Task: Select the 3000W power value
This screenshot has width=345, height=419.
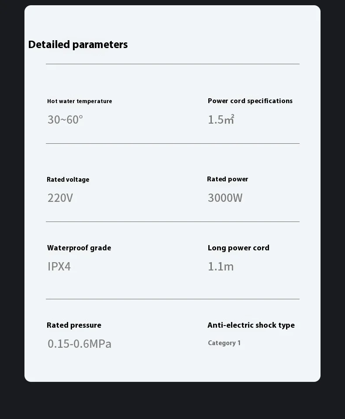Action: click(x=225, y=198)
